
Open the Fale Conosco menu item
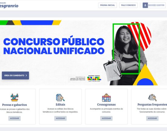[x=128, y=5]
